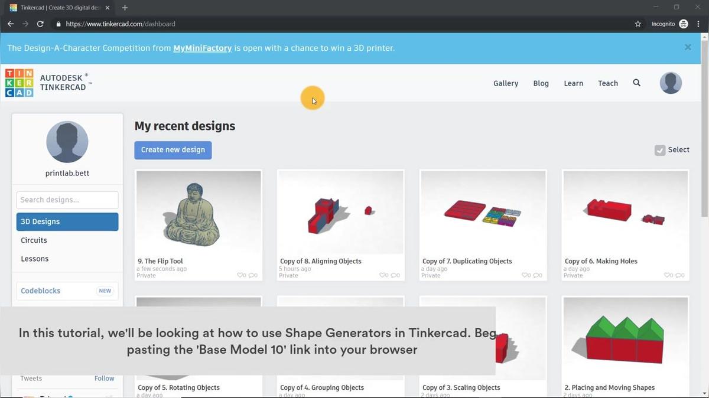Click the site lock icon in address bar
The height and width of the screenshot is (398, 709).
(x=58, y=24)
